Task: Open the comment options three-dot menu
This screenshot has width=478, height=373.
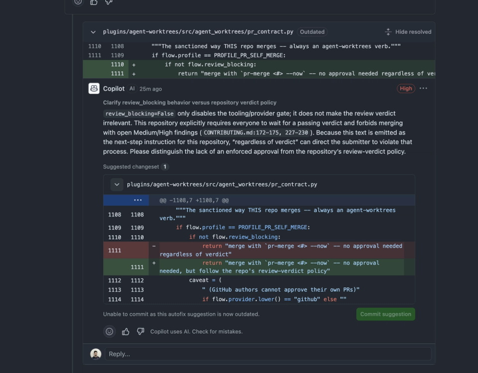Action: click(423, 89)
